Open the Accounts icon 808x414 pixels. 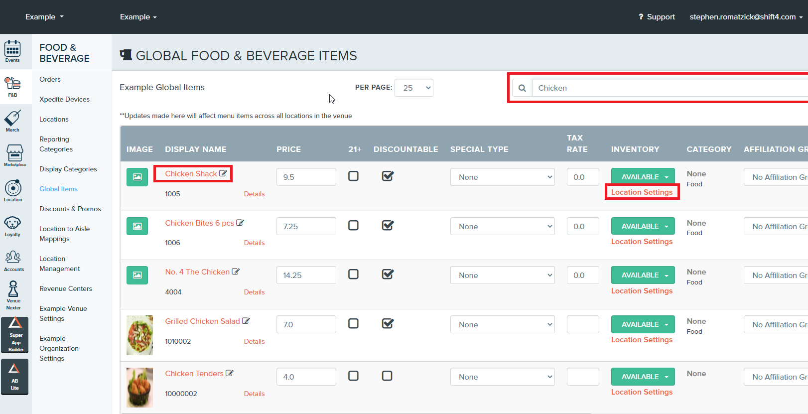[x=13, y=261]
